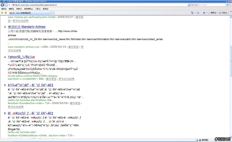The height and width of the screenshot is (142, 232).
Task: Click the scrollbar down arrow
Action: (x=231, y=137)
